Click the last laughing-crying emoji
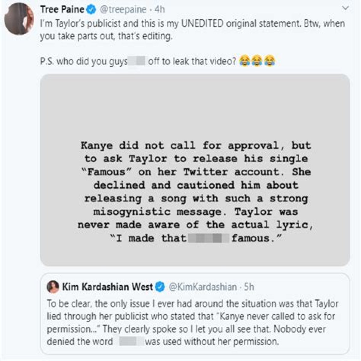 tap(269, 61)
